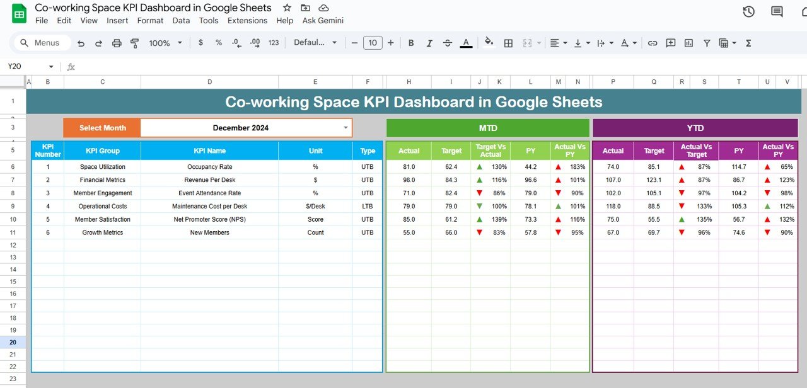The width and height of the screenshot is (807, 388).
Task: Star this document
Action: click(287, 8)
